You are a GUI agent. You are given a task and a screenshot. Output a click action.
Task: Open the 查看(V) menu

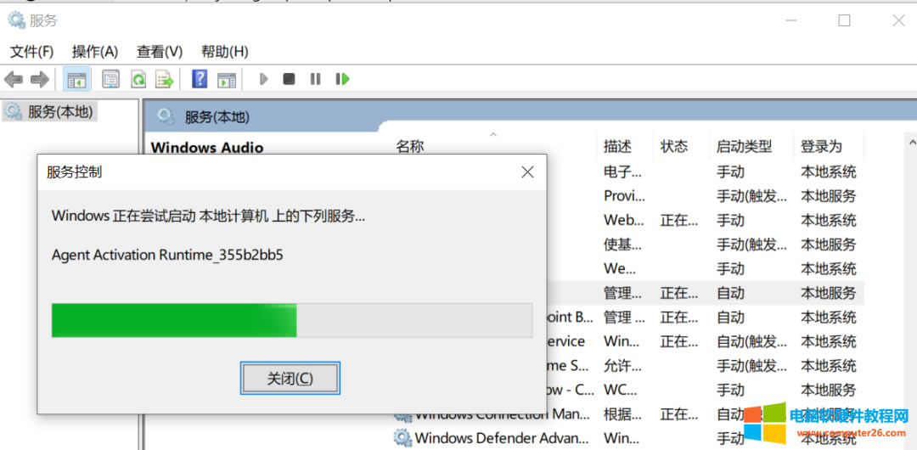pos(160,52)
